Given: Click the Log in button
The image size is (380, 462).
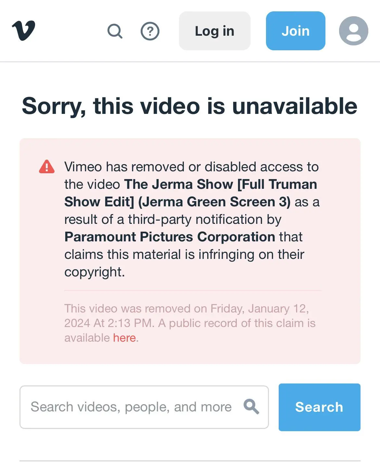Looking at the screenshot, I should [215, 31].
